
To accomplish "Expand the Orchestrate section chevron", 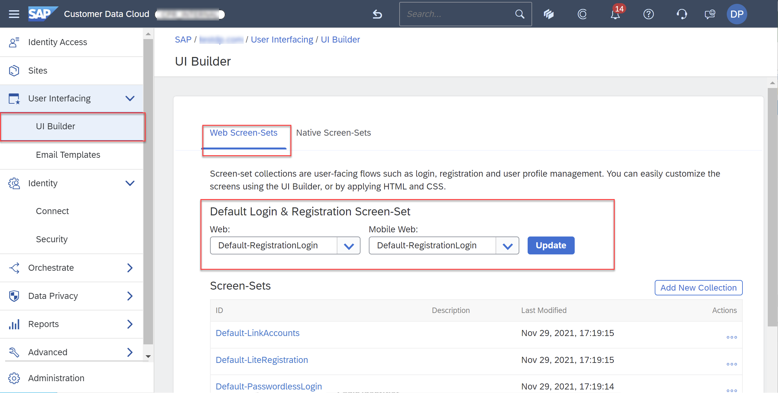I will [x=130, y=268].
